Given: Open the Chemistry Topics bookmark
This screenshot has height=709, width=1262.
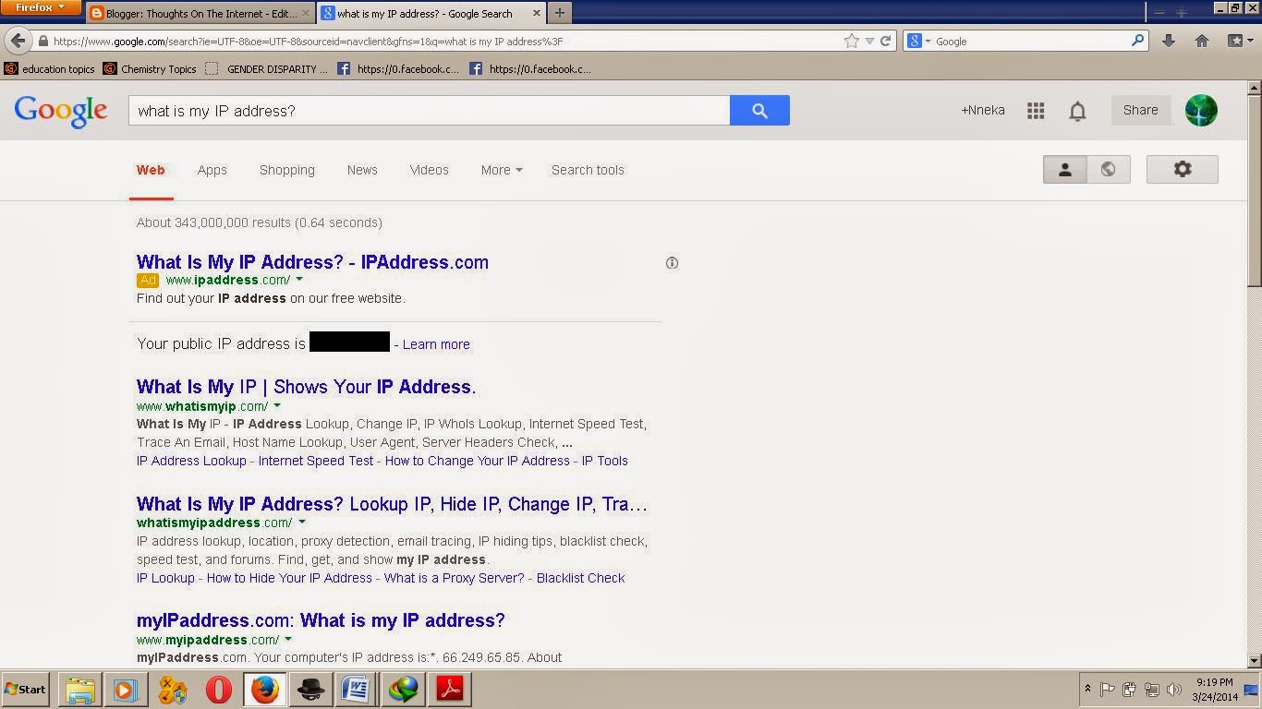Looking at the screenshot, I should tap(149, 69).
